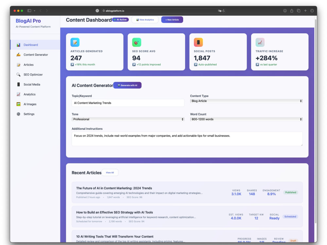327x245 pixels.
Task: Click View All recent articles
Action: point(110,172)
